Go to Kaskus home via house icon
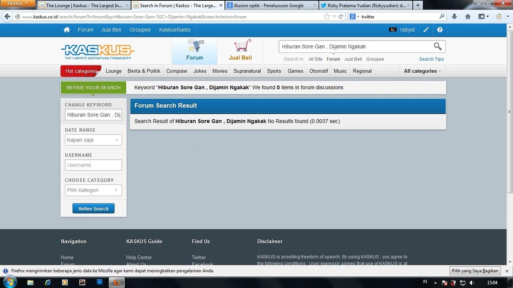Viewport: 513px width, 288px height. point(67,30)
